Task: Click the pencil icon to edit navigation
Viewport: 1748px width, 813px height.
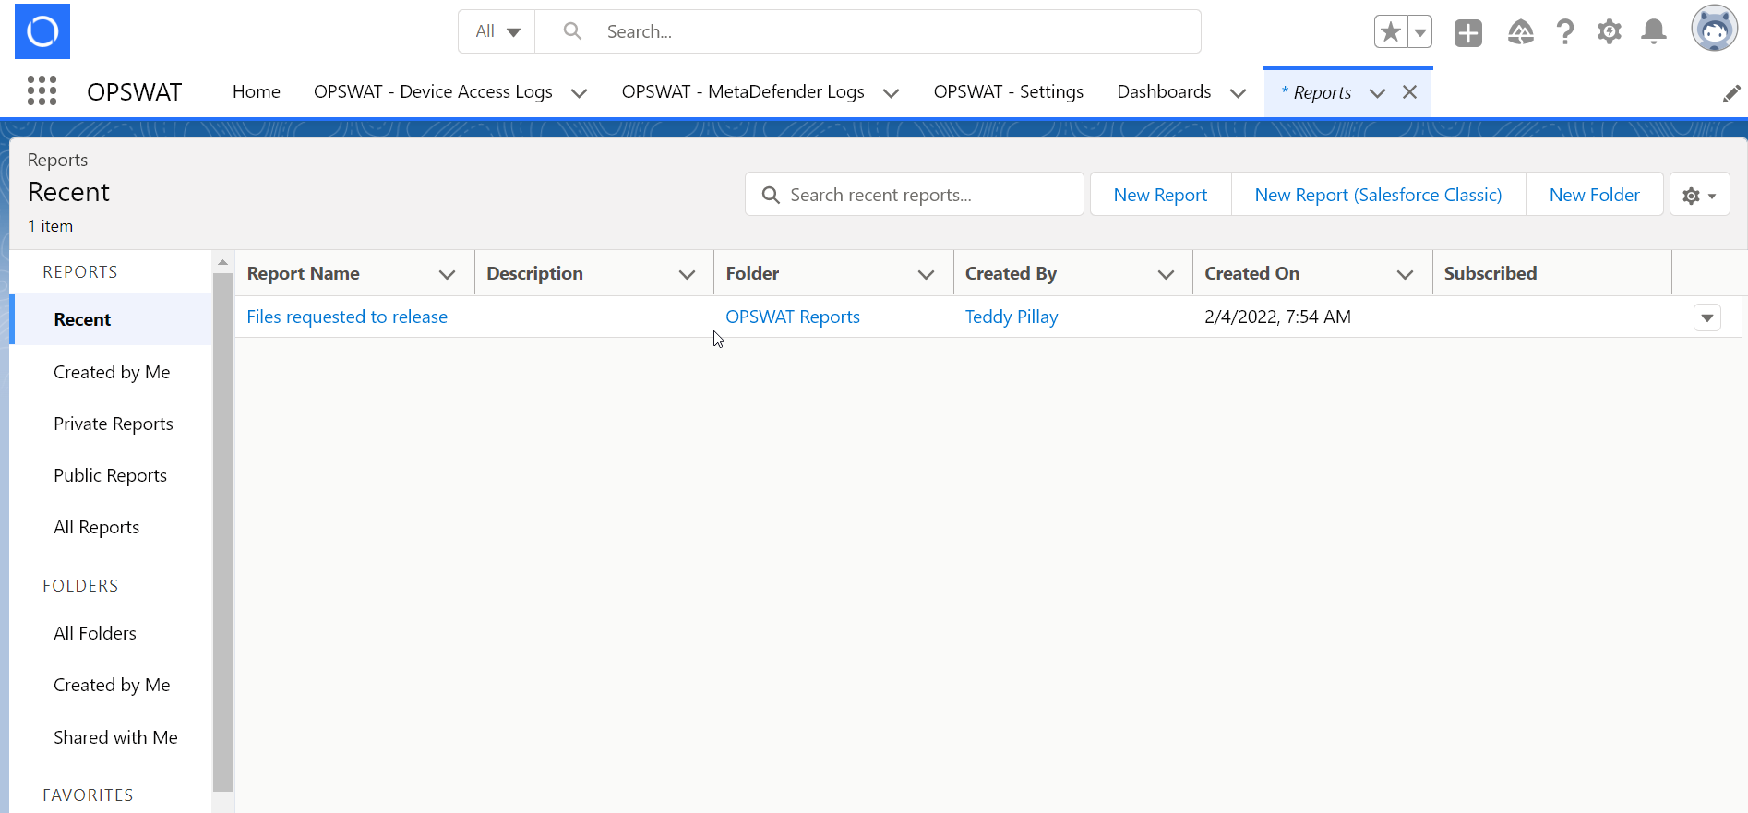Action: (x=1731, y=93)
